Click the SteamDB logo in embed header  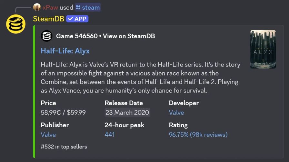click(x=46, y=36)
